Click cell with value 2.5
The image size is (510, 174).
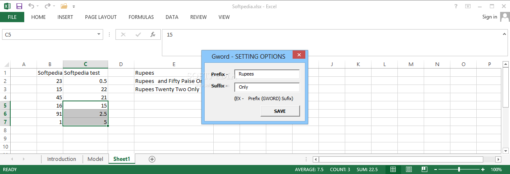click(85, 114)
